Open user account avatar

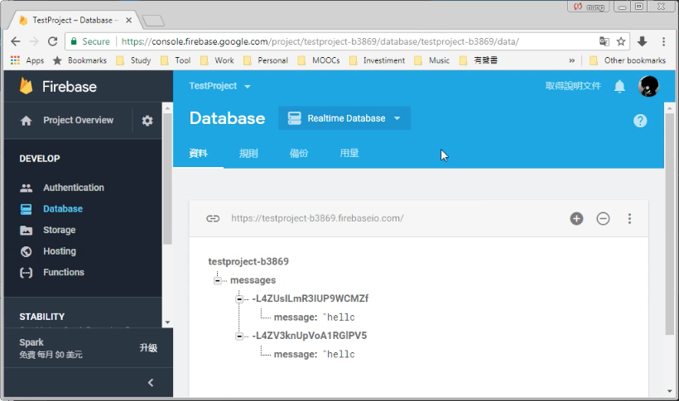(x=648, y=86)
